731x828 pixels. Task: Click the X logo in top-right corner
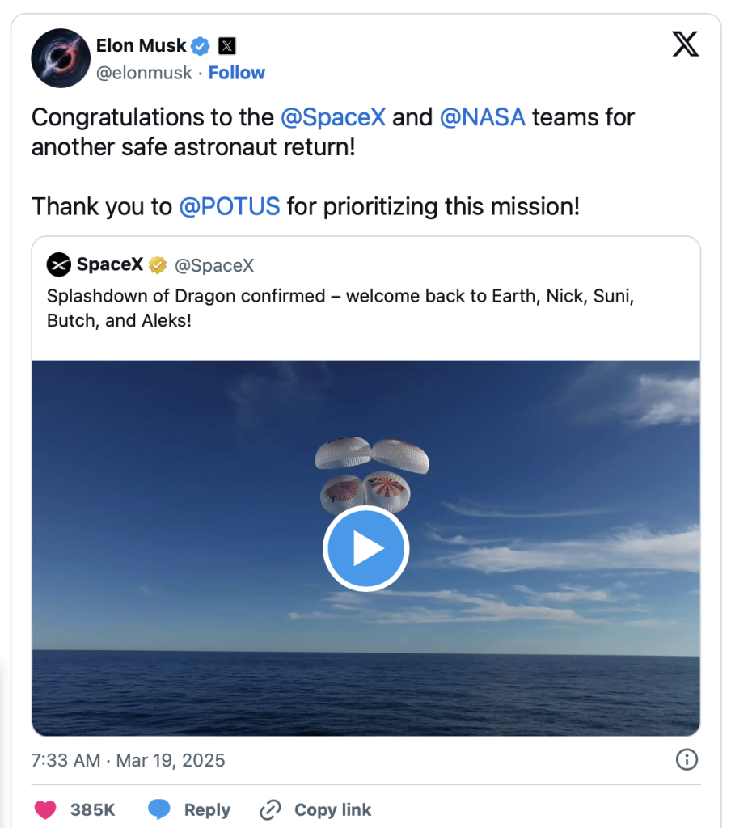pyautogui.click(x=685, y=44)
